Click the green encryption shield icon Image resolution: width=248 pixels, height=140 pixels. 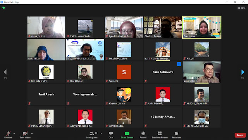(3, 8)
